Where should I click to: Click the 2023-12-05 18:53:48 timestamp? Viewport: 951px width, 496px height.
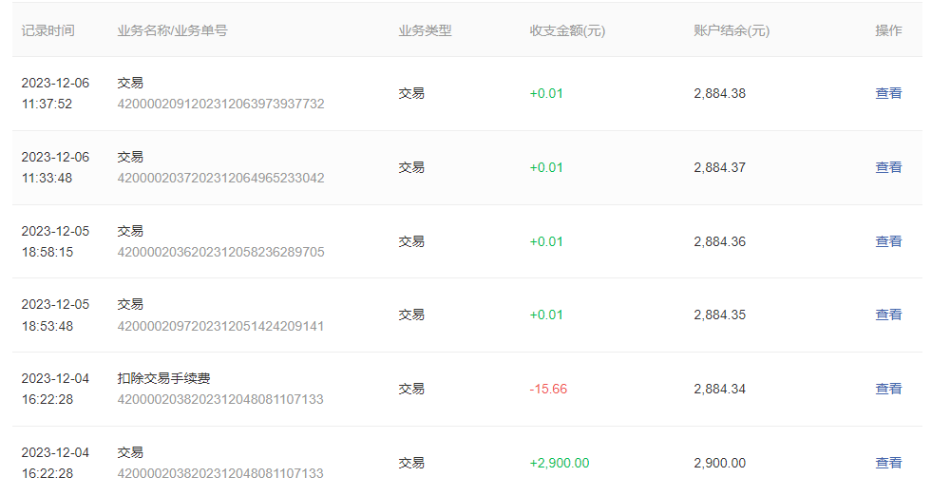55,315
